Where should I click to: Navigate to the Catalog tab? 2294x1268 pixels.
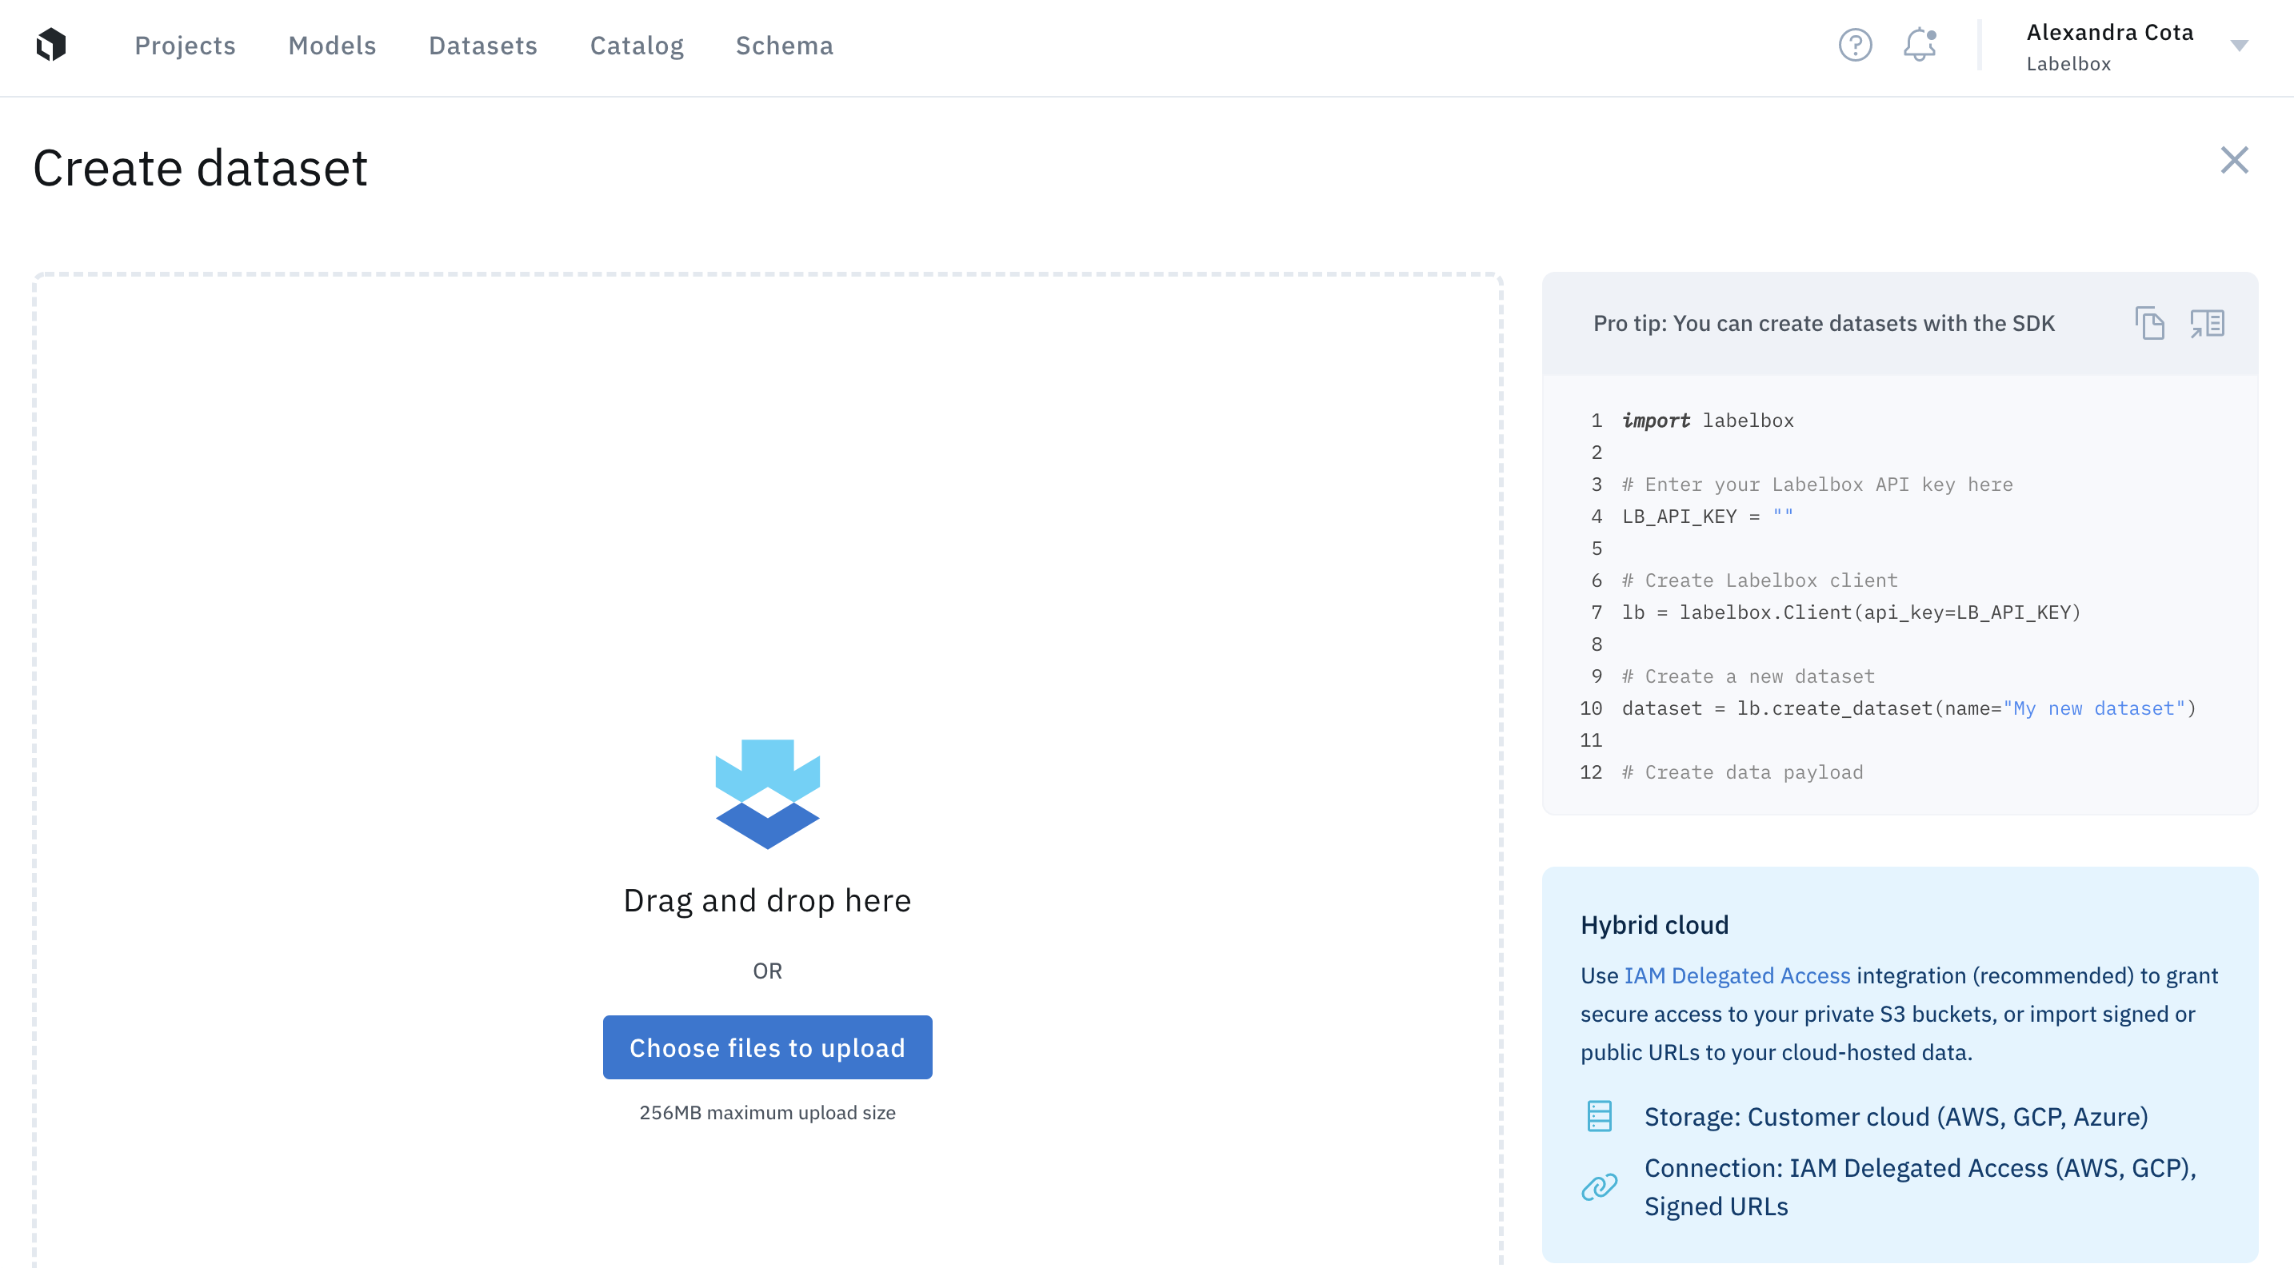[x=637, y=46]
